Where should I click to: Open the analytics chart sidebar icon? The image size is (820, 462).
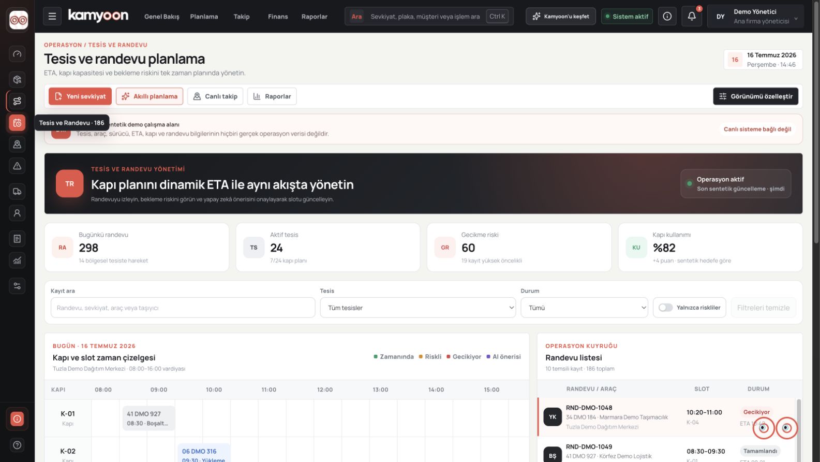click(x=17, y=260)
